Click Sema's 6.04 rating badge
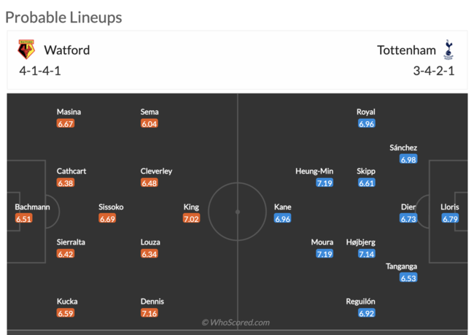Screen dimensions: 474x335 tap(149, 124)
